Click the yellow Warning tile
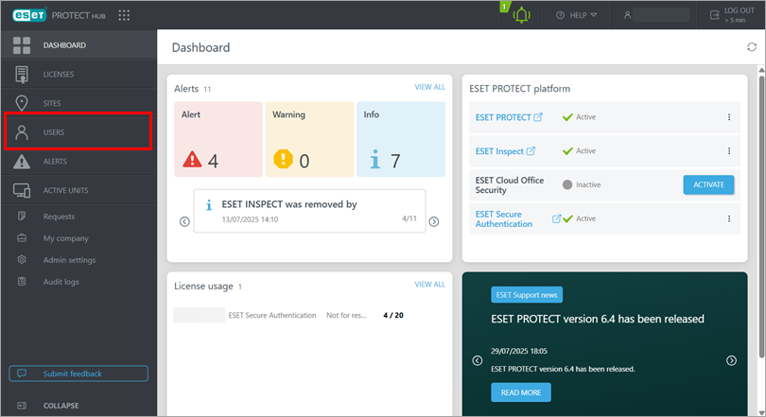Image resolution: width=766 pixels, height=417 pixels. pos(308,139)
